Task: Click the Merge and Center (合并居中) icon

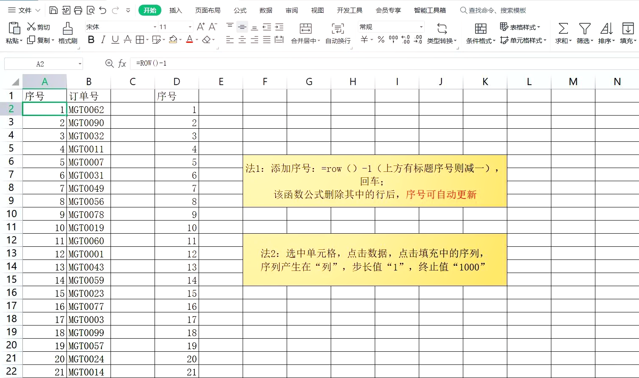Action: click(305, 29)
